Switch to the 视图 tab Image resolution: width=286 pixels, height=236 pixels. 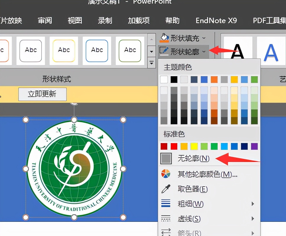[x=75, y=21]
